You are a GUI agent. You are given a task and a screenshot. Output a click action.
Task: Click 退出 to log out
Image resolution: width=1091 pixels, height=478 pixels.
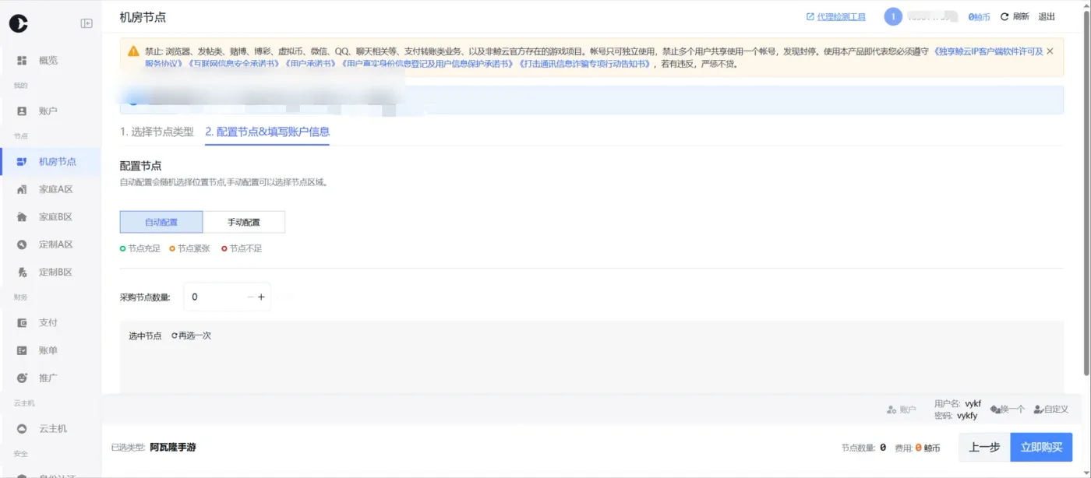[x=1047, y=16]
